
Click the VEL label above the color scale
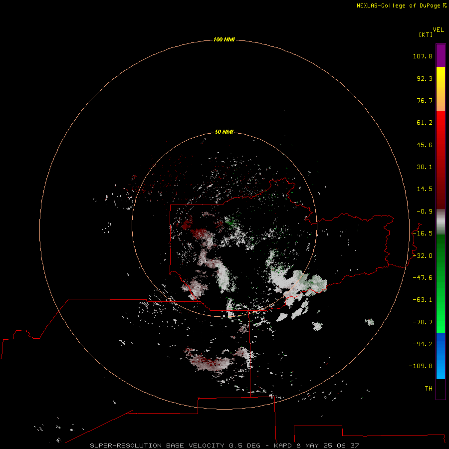[438, 30]
